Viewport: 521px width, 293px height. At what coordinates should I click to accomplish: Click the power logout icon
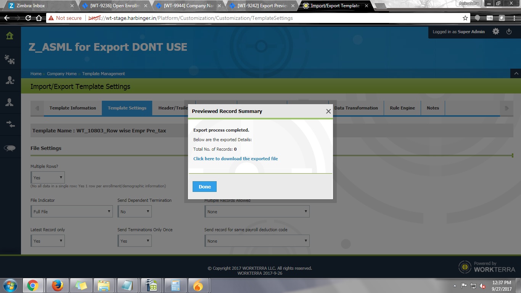pos(509,32)
